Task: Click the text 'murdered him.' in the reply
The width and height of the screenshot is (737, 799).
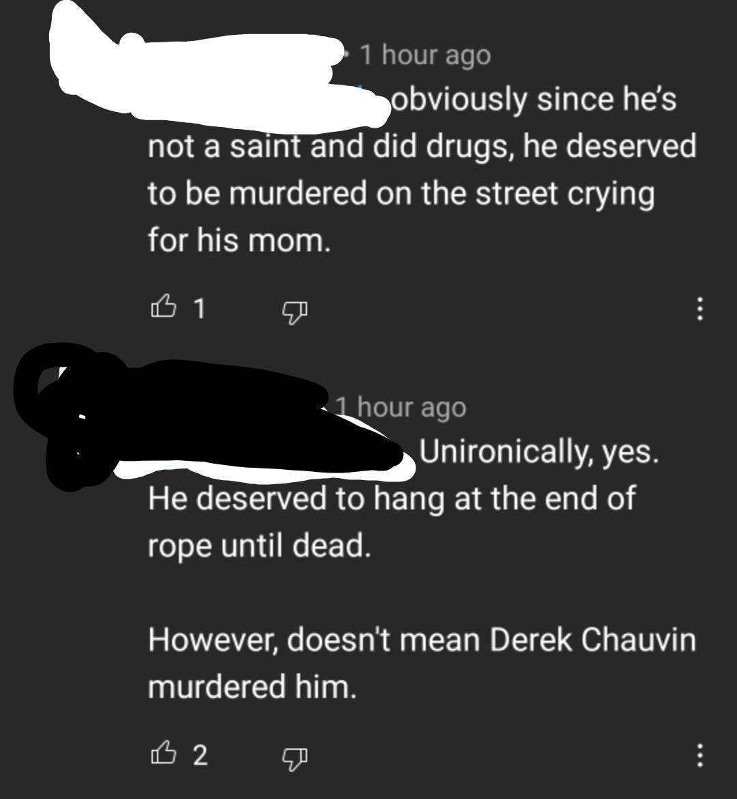Action: pyautogui.click(x=252, y=686)
